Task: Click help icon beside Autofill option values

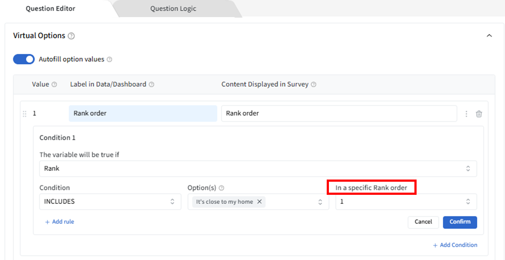Action: pyautogui.click(x=110, y=59)
